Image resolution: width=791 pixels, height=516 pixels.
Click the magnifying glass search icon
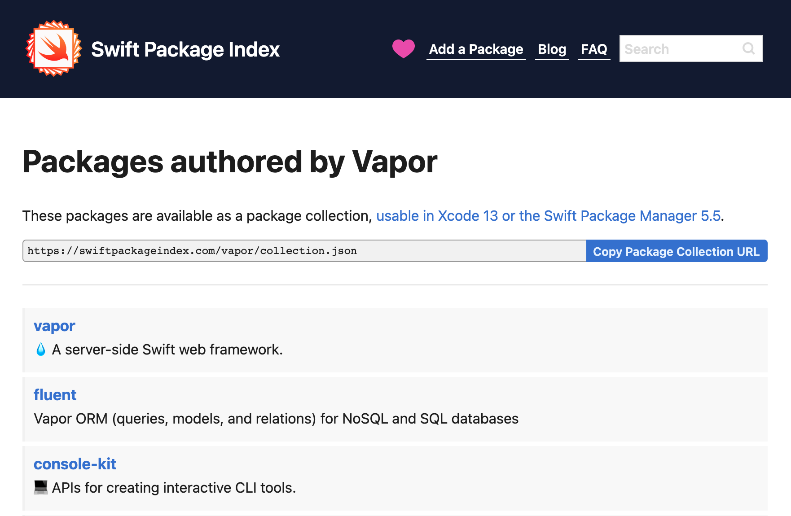pyautogui.click(x=748, y=48)
